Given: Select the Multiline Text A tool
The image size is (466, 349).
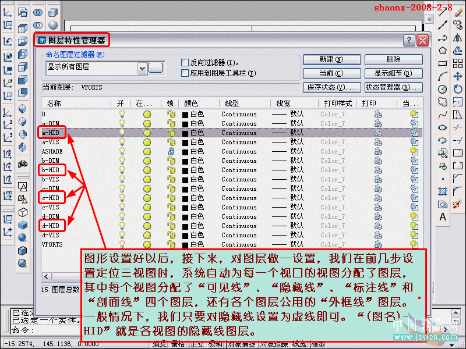Looking at the screenshot, I should pos(443,217).
